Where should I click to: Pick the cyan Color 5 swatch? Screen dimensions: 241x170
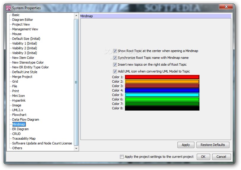click(162, 95)
